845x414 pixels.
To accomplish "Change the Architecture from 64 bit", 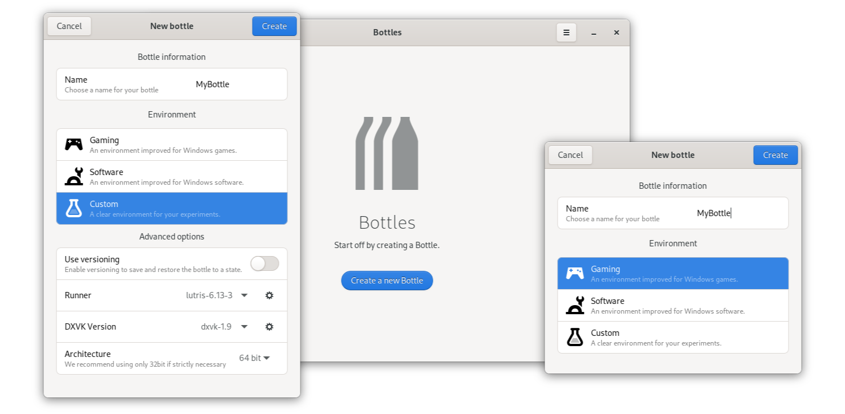I will (254, 358).
